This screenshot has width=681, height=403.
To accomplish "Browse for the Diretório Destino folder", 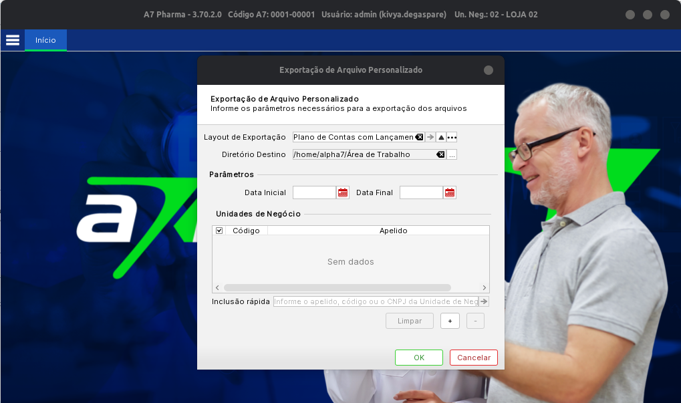I will (452, 154).
